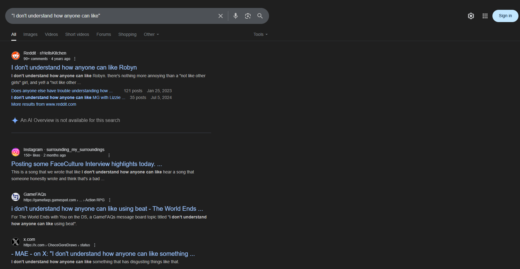The height and width of the screenshot is (269, 520).
Task: Open quick settings gear icon
Action: pos(471,16)
